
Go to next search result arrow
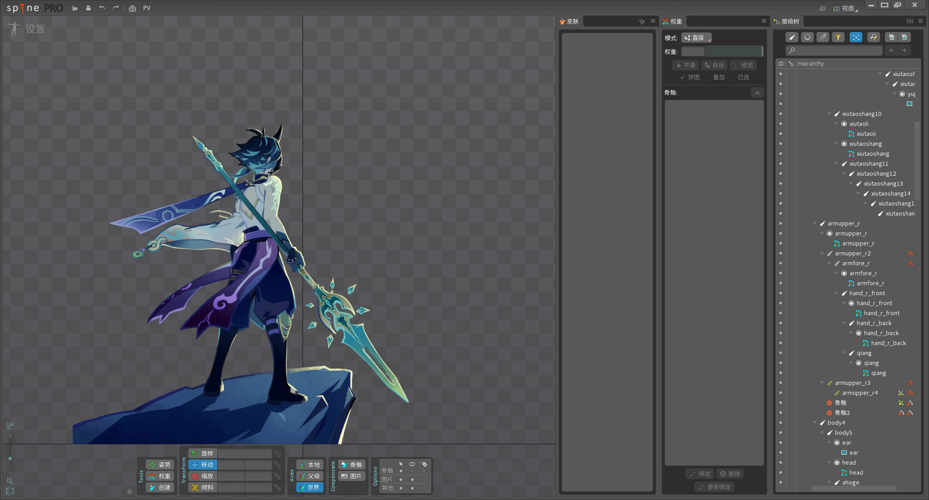(905, 50)
